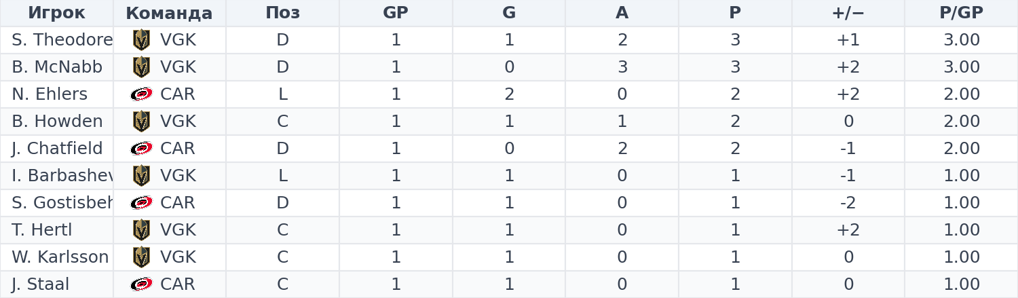Sort by the Команда column header

(x=169, y=13)
